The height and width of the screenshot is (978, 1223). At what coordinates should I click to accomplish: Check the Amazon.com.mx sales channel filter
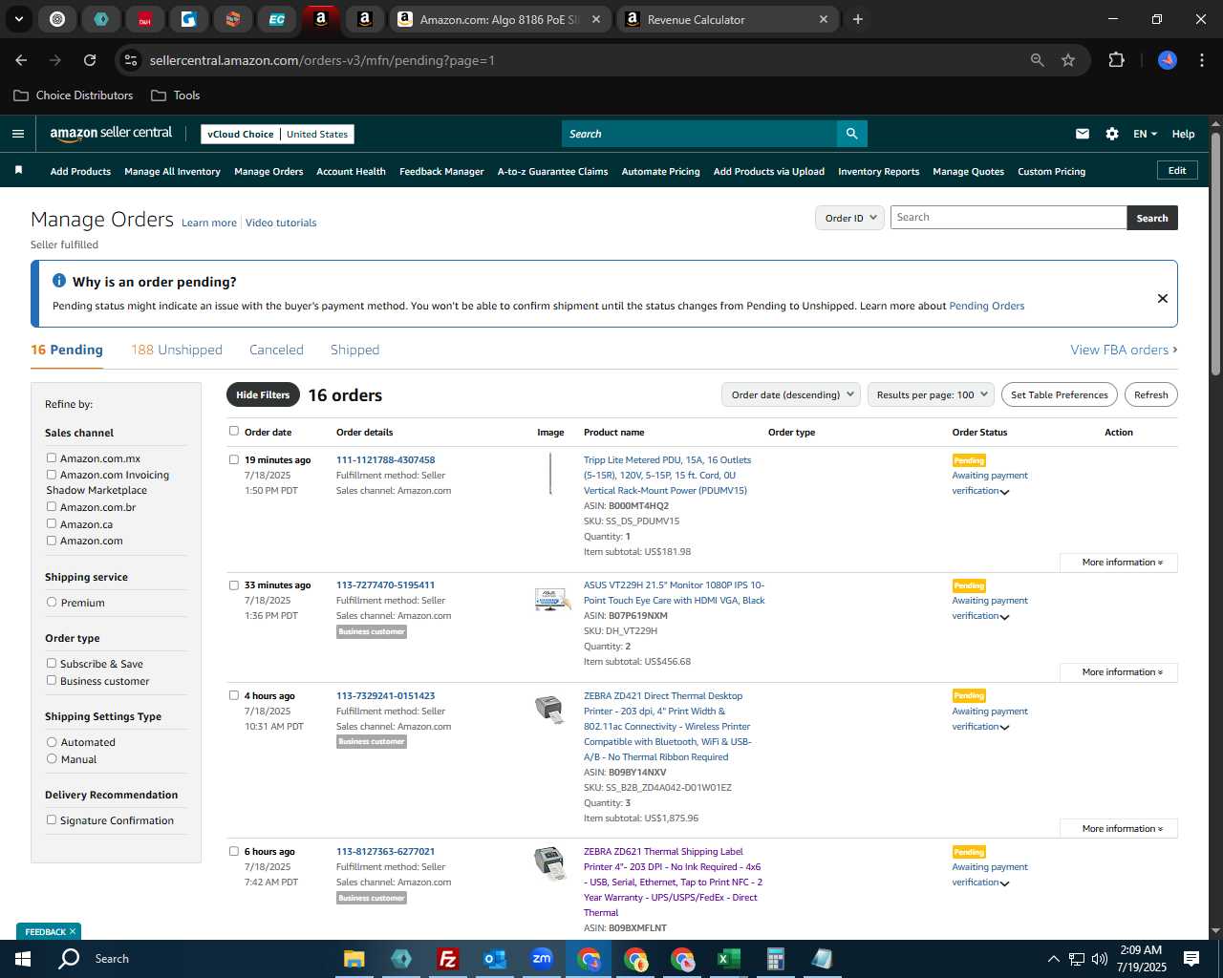point(52,457)
